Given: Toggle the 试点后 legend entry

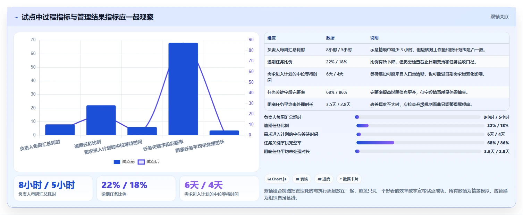Looking at the screenshot, I should tap(149, 162).
